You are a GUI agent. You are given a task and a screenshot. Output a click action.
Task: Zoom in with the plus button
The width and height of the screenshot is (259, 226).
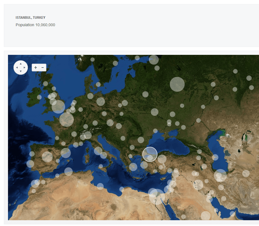[36, 68]
